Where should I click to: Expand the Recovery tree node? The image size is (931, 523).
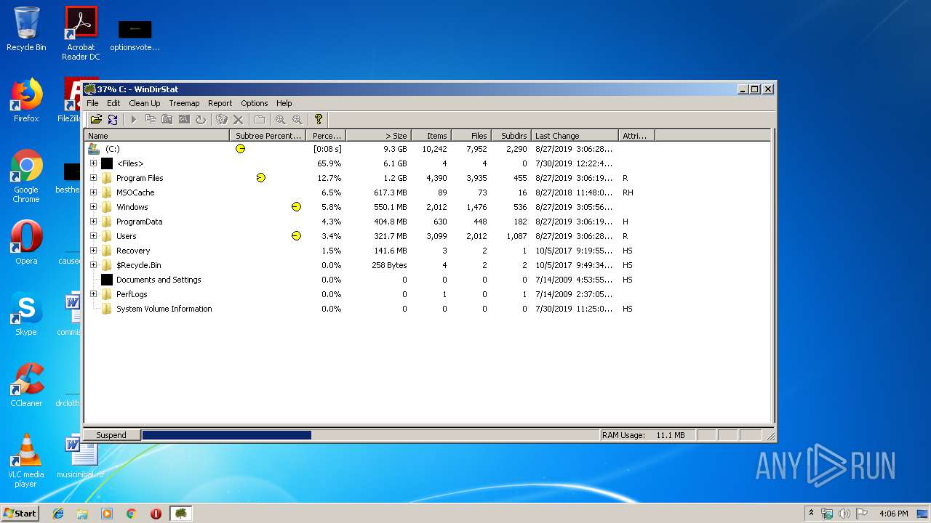pyautogui.click(x=93, y=251)
